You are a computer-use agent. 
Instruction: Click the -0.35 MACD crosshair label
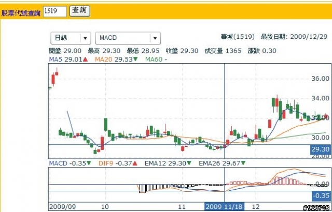[321, 196]
